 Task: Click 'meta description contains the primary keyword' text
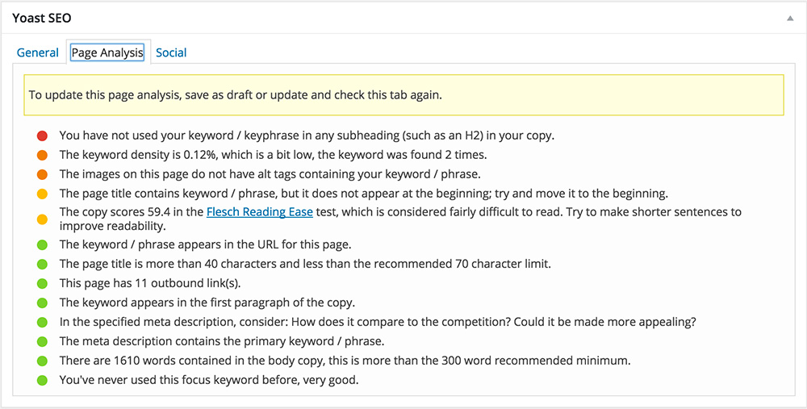pos(222,341)
